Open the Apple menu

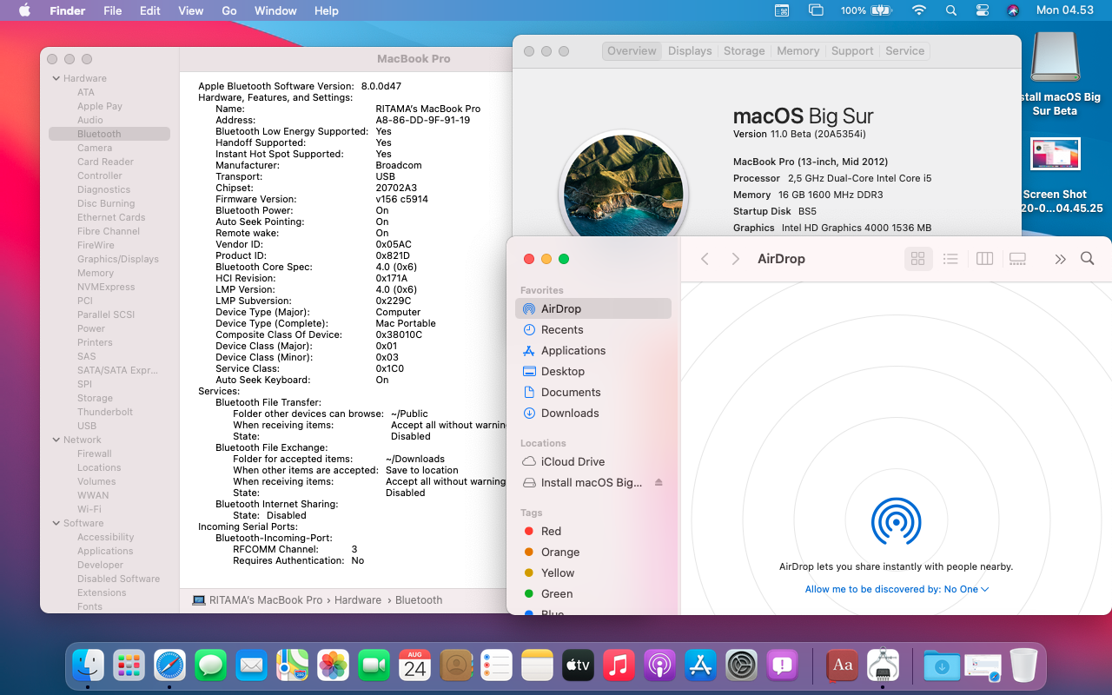(x=24, y=10)
